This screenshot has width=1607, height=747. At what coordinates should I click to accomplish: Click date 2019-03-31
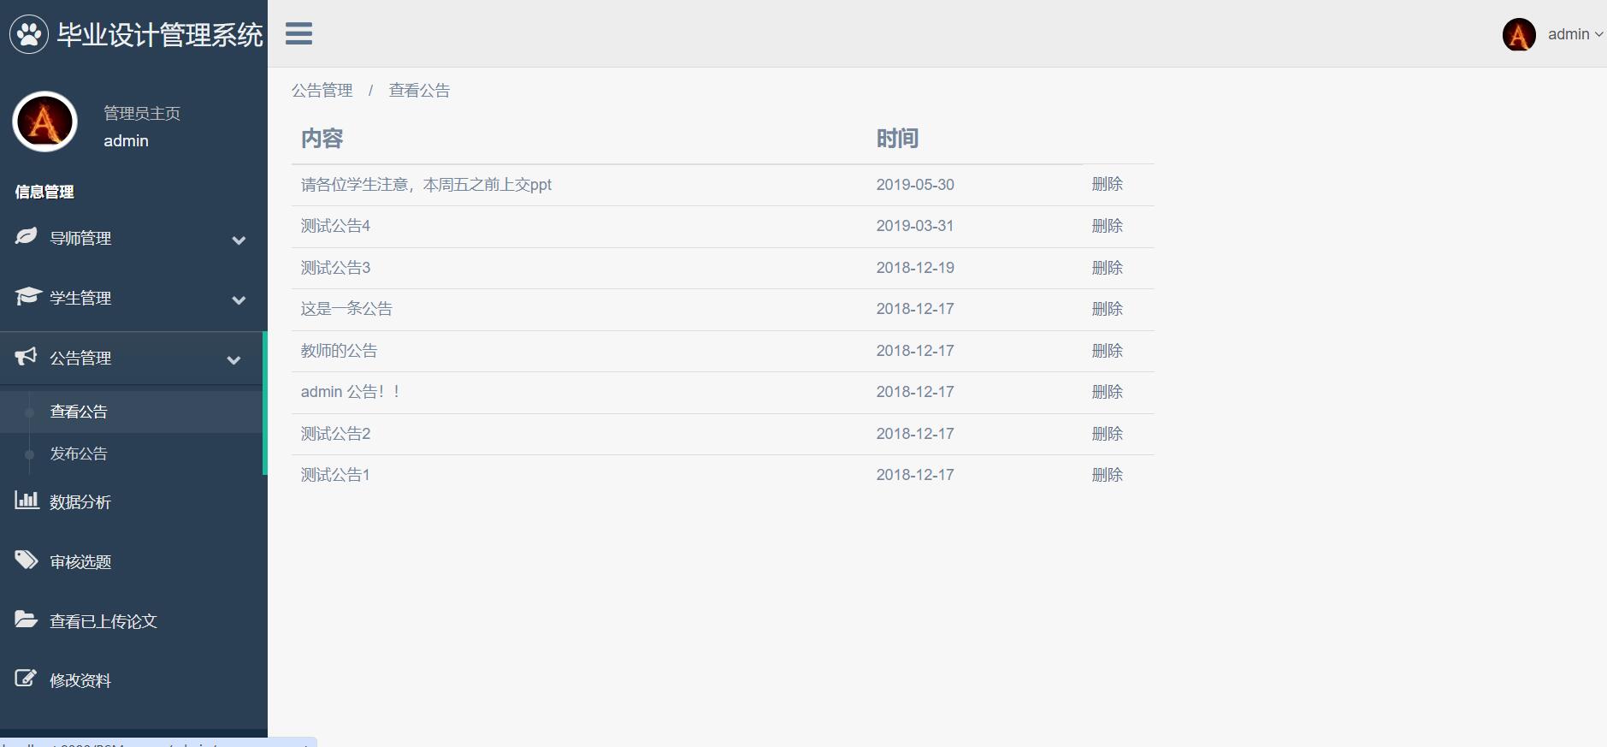(x=915, y=226)
